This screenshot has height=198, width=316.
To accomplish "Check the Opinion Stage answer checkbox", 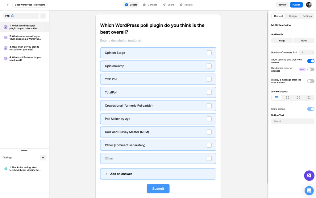I will [209, 53].
